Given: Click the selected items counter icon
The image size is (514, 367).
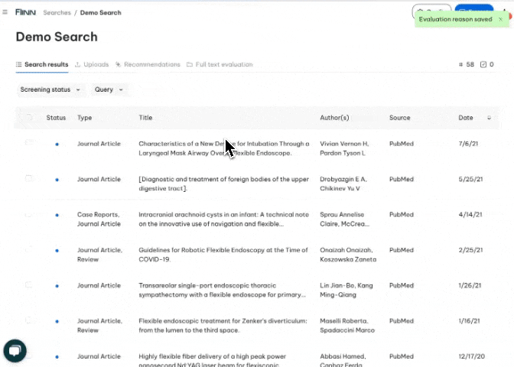Looking at the screenshot, I should pos(483,65).
